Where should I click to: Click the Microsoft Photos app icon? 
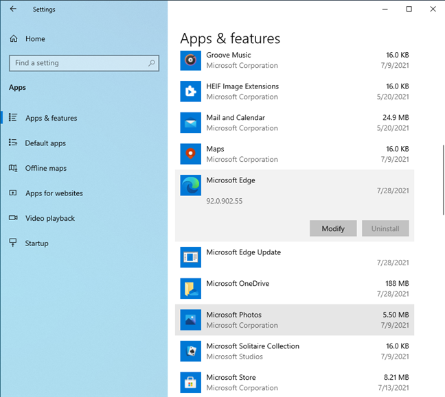[190, 320]
